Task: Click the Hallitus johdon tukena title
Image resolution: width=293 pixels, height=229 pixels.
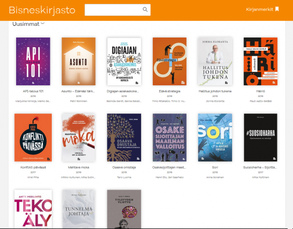Action: pyautogui.click(x=215, y=91)
